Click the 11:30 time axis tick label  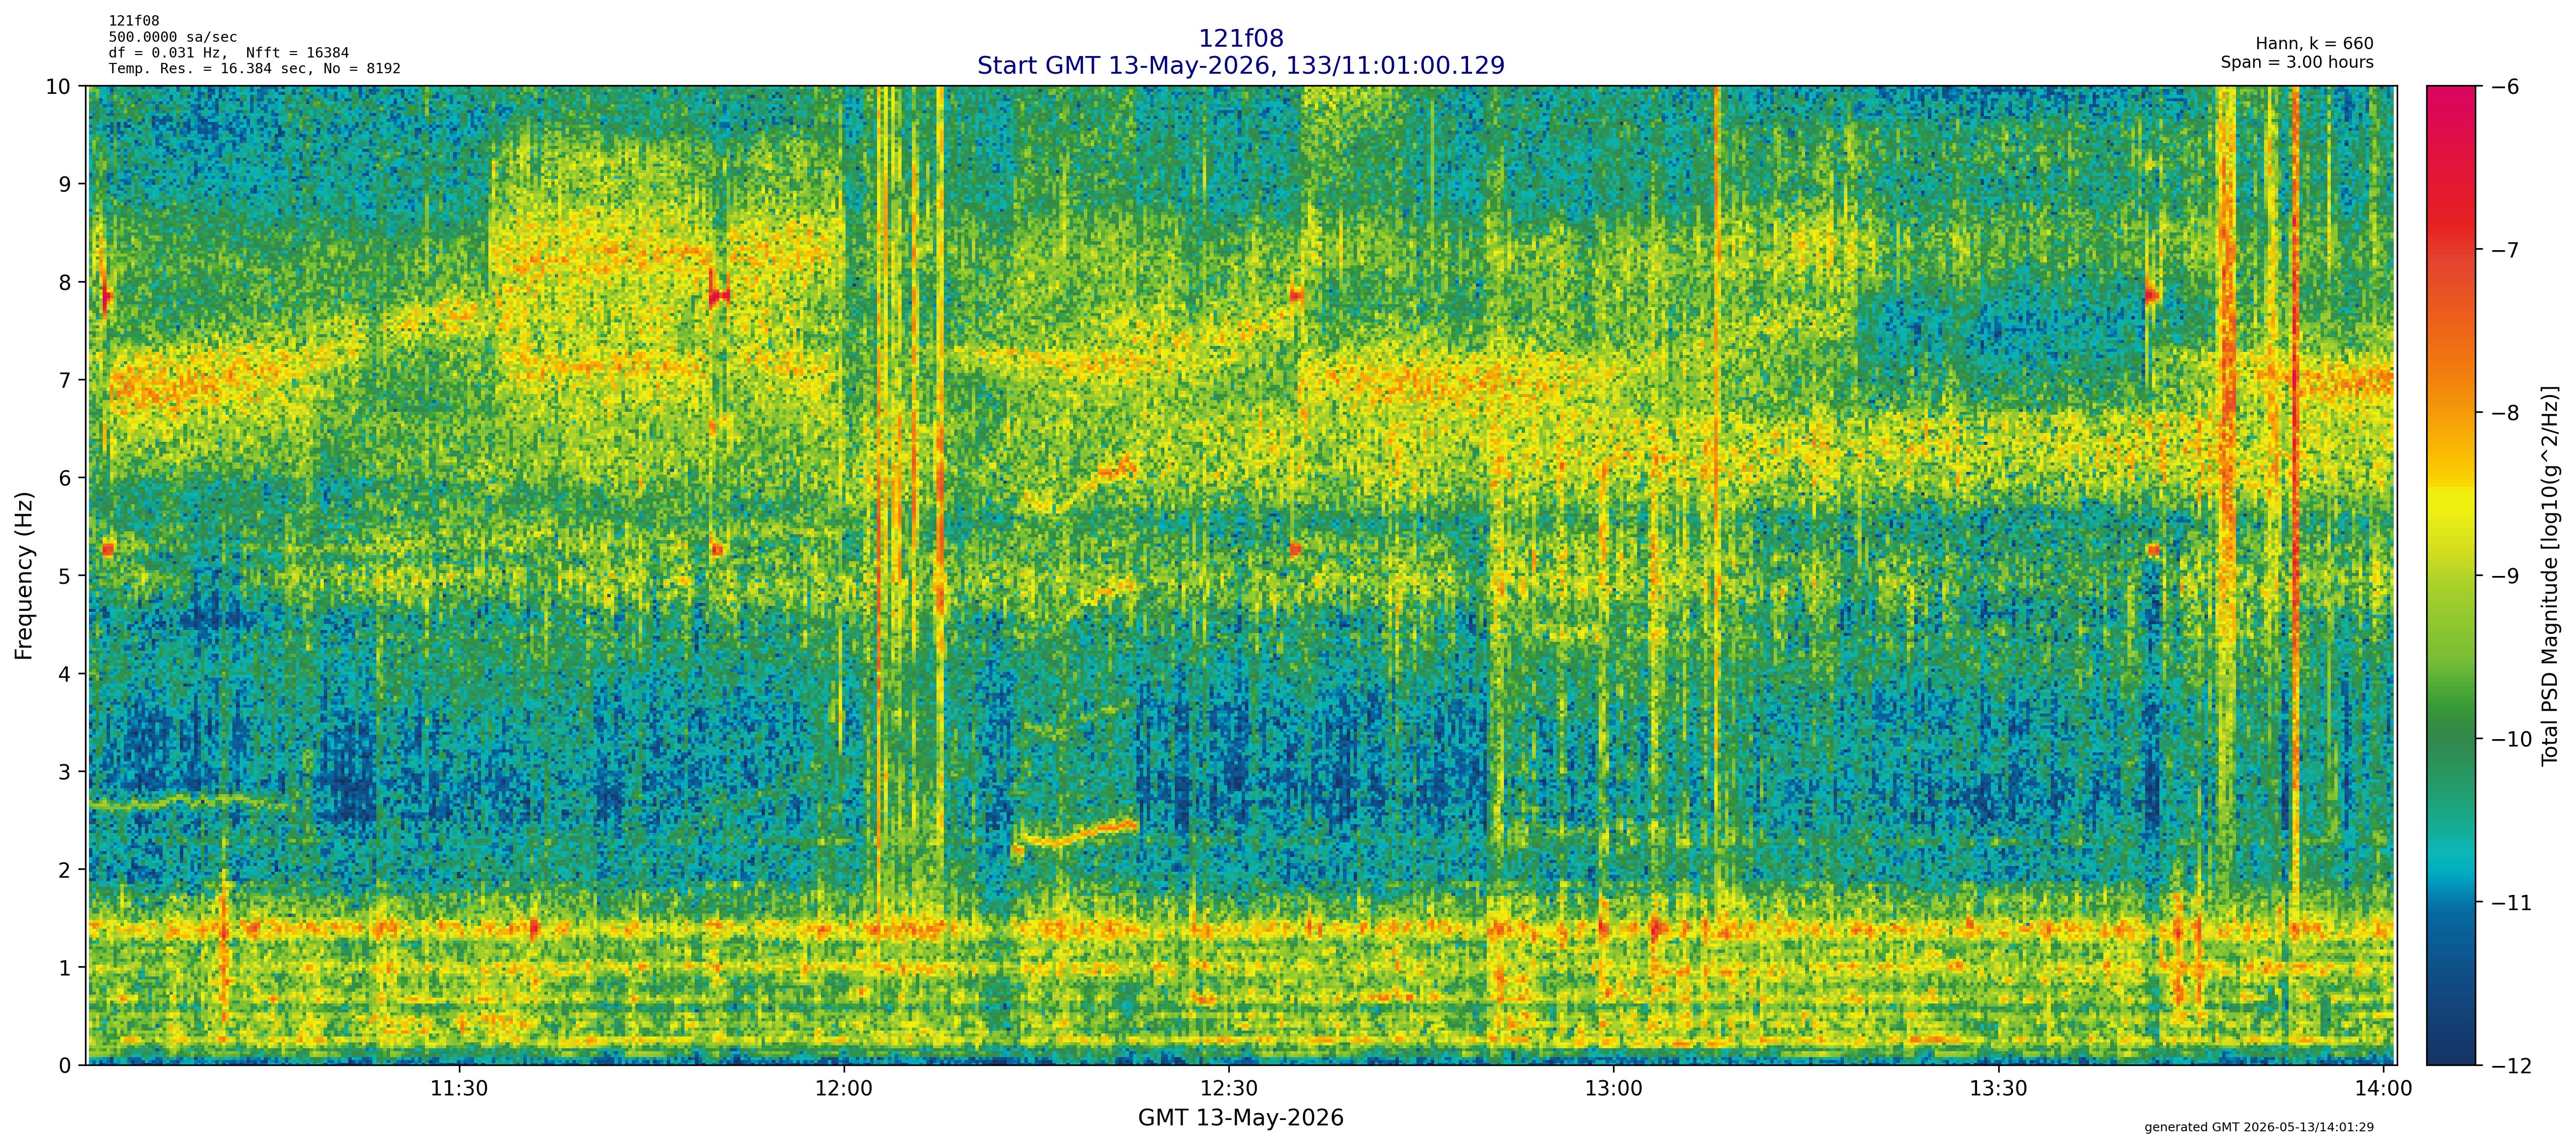[x=459, y=1089]
